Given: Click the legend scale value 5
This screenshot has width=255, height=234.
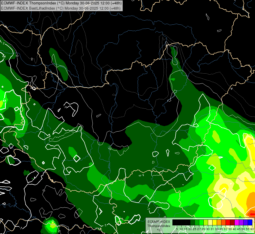Looking at the screenshot, I should point(177,229).
